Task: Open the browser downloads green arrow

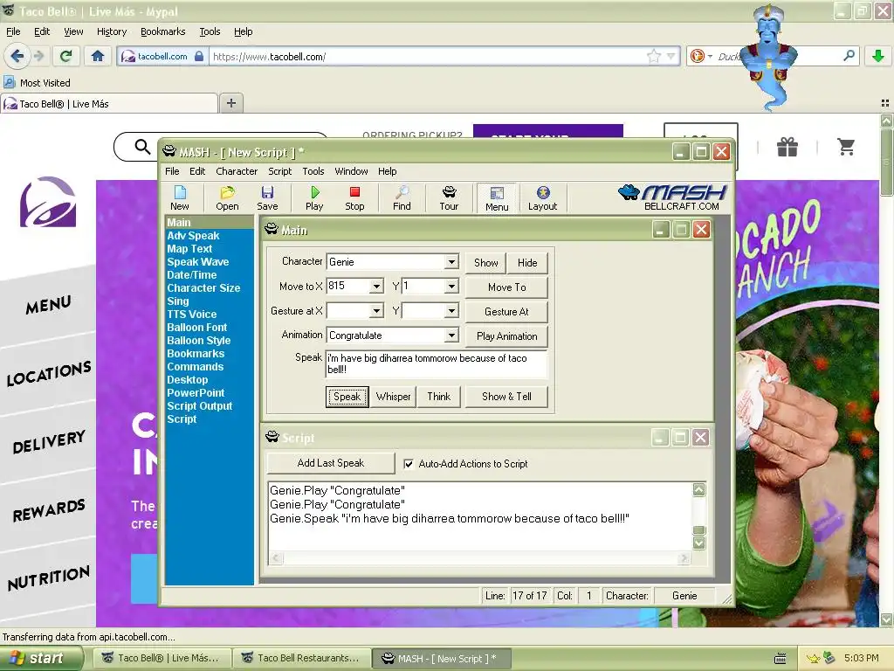Action: pos(878,56)
